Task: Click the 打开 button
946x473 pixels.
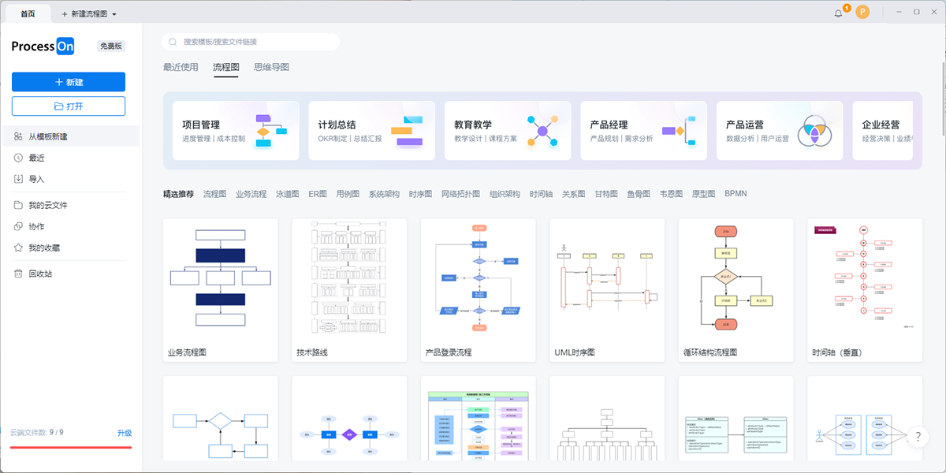Action: point(68,106)
